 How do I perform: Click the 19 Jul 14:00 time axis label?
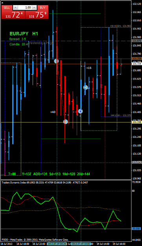click(103, 244)
